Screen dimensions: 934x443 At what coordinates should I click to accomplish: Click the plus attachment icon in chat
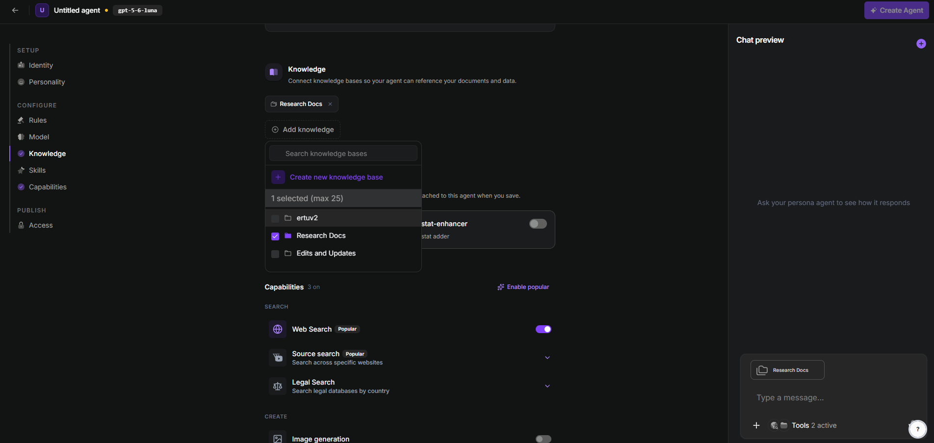coord(756,425)
